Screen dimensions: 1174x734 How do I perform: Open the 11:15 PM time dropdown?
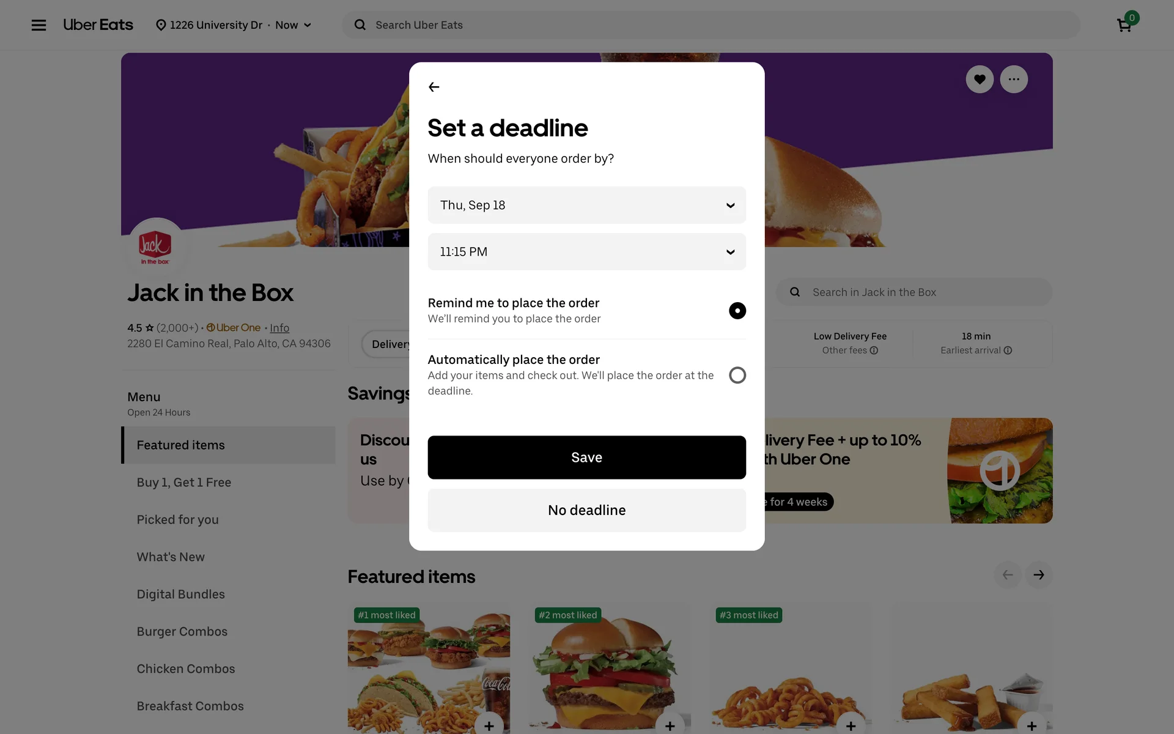click(586, 251)
